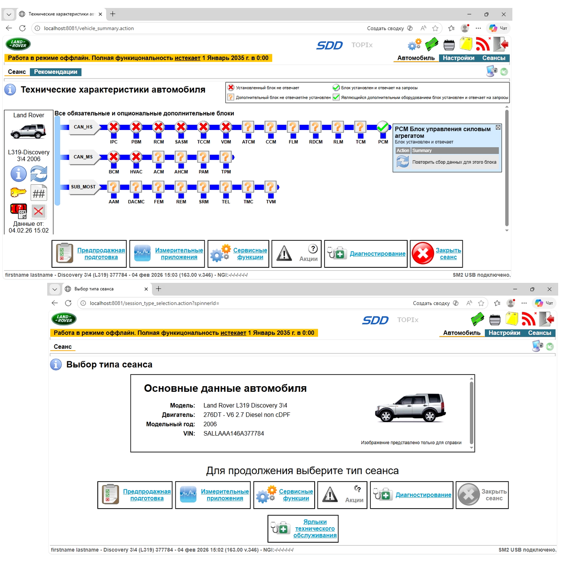This screenshot has height=561, width=561.
Task: Open the CCF file icon in sidebar
Action: pyautogui.click(x=19, y=211)
